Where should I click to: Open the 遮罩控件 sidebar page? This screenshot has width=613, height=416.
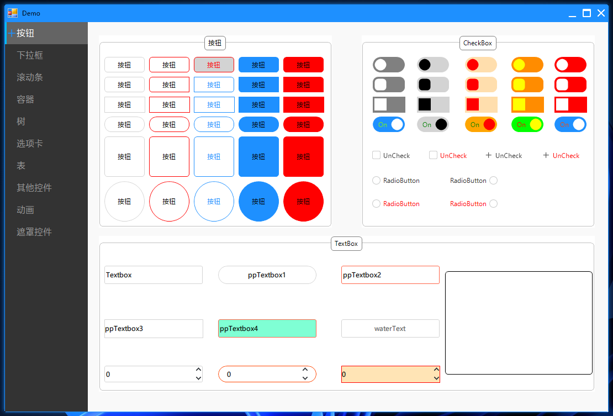click(x=46, y=232)
